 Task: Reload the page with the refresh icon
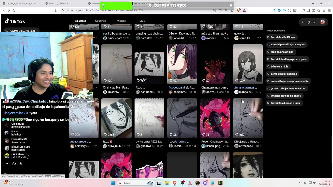tap(14, 10)
